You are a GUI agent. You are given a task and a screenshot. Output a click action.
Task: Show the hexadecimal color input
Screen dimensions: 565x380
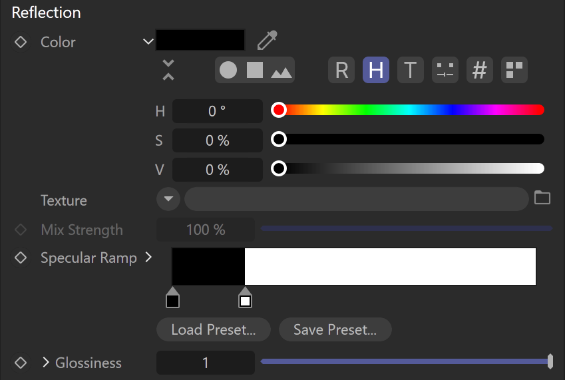point(480,70)
